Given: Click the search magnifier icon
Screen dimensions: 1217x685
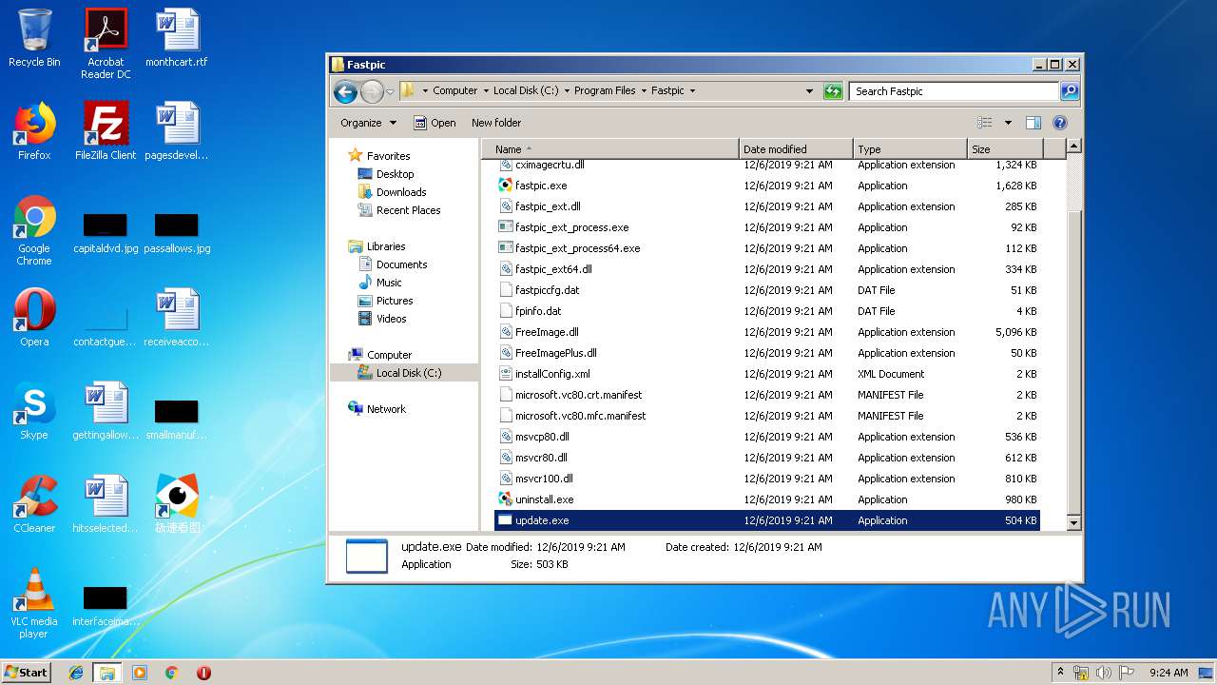Looking at the screenshot, I should pyautogui.click(x=1070, y=91).
